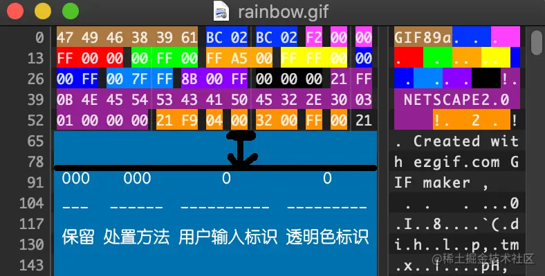Image resolution: width=545 pixels, height=276 pixels.
Task: Click hex byte 7F in offset row 26
Action: (x=140, y=79)
